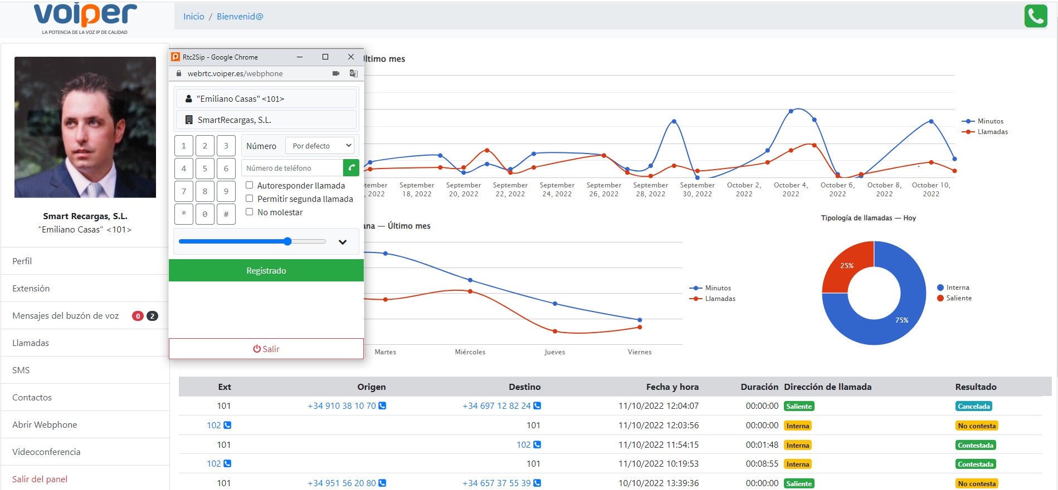Click the webphone volume slider
This screenshot has height=490, width=1058.
252,241
